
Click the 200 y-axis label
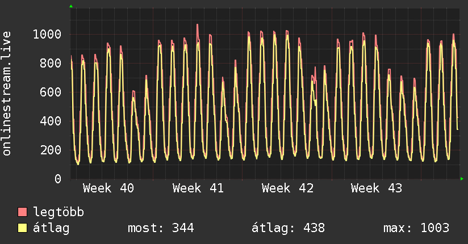51,150
